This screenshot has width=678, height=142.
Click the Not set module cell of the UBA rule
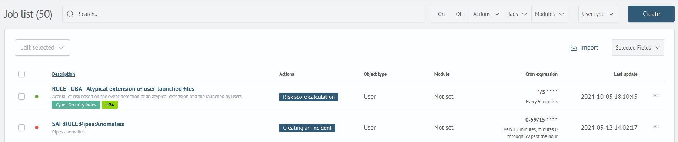[444, 97]
